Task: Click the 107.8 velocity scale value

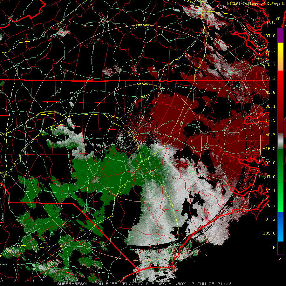Action: pyautogui.click(x=269, y=36)
